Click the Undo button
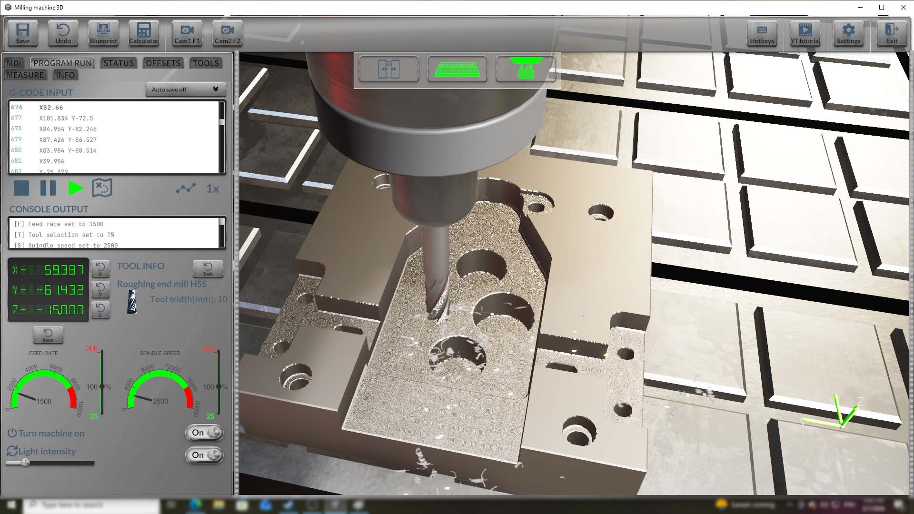The height and width of the screenshot is (514, 914). (62, 33)
